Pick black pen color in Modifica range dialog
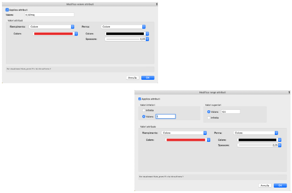The height and width of the screenshot is (193, 292). (x=259, y=140)
